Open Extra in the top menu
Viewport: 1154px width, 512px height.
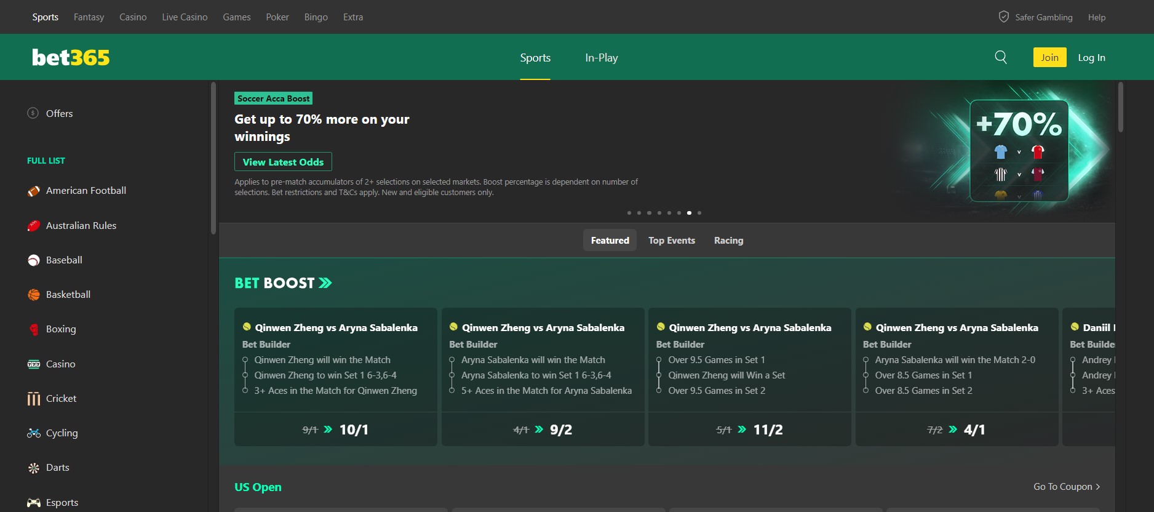click(x=353, y=17)
